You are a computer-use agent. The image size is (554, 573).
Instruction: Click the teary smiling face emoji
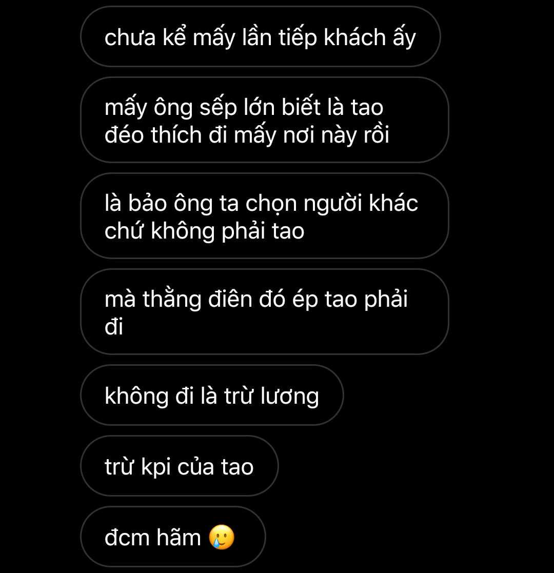222,537
